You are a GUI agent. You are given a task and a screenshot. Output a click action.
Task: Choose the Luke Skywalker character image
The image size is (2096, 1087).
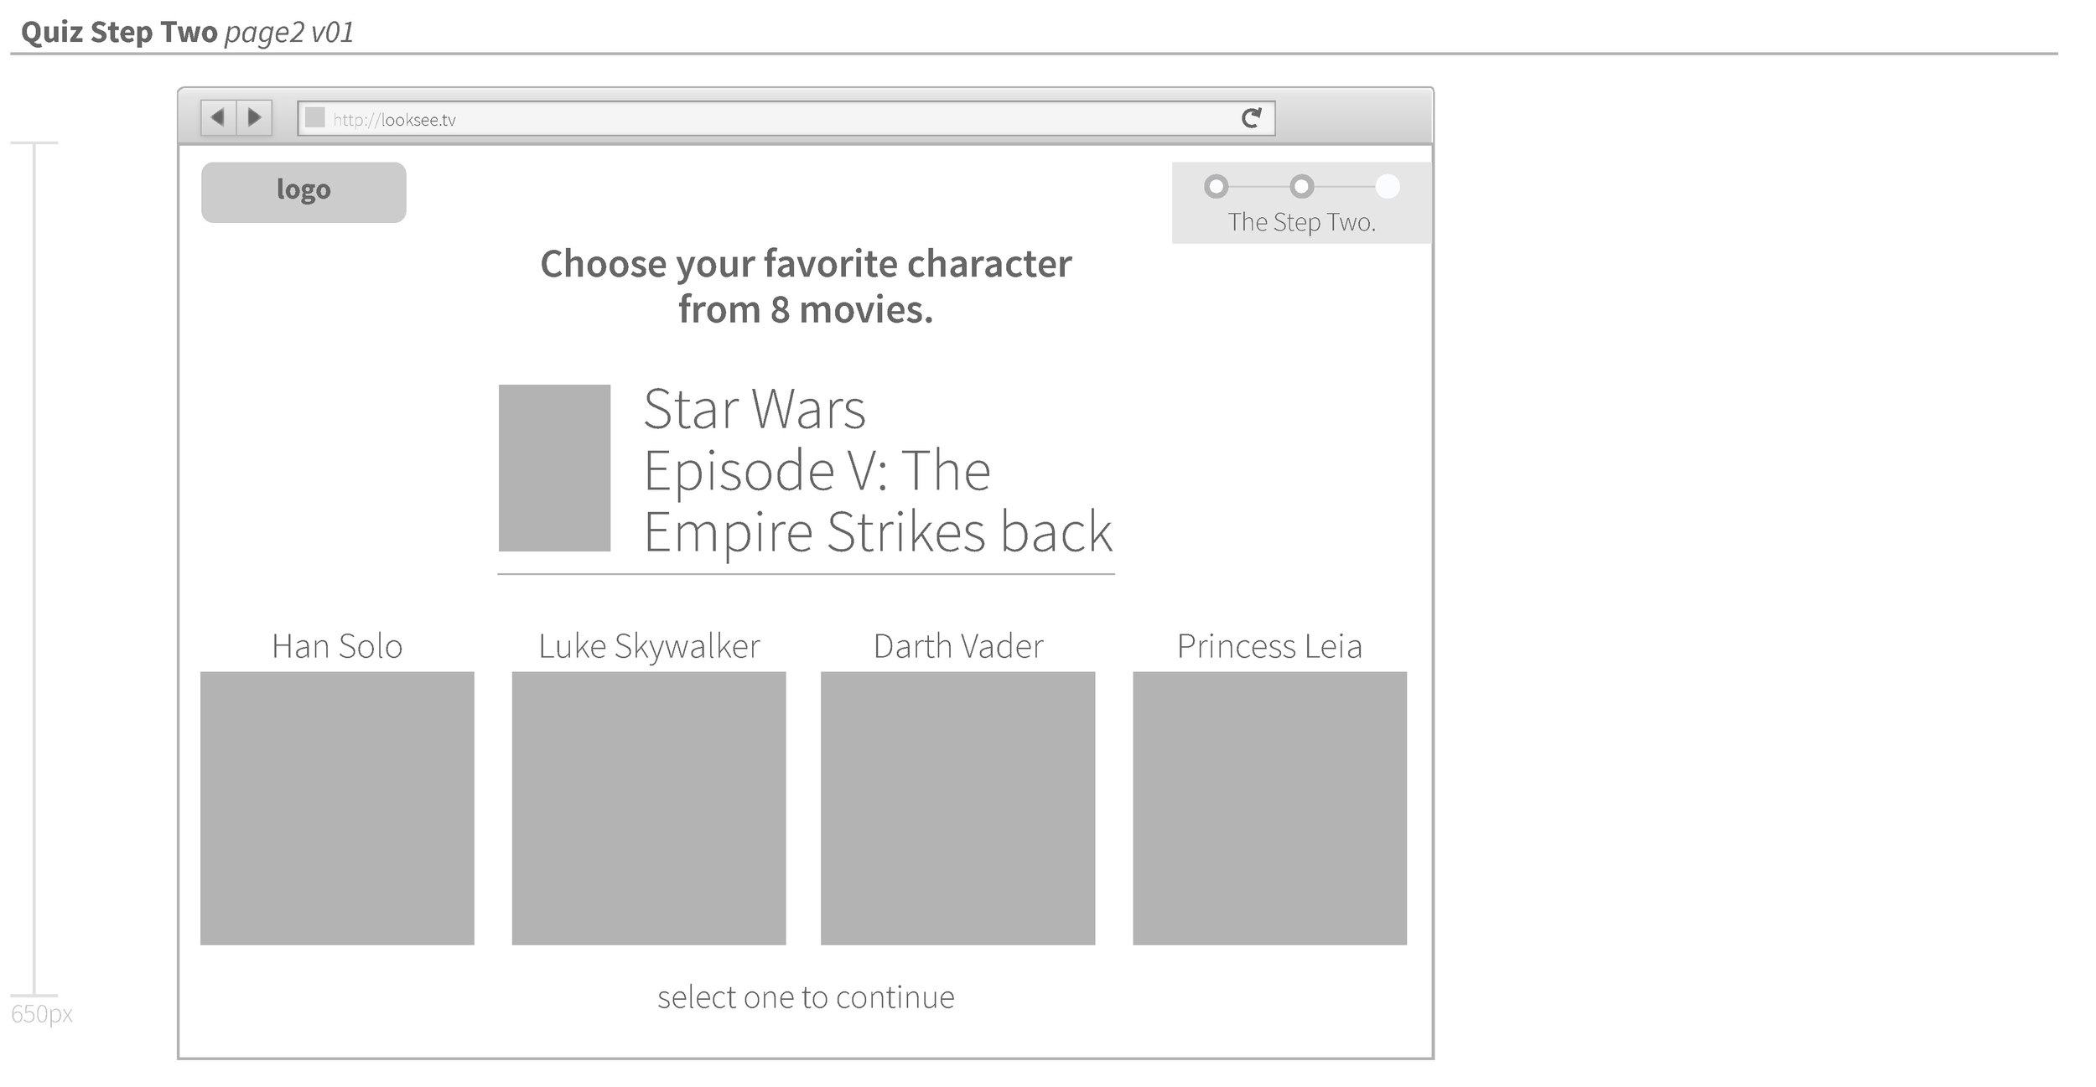pyautogui.click(x=649, y=808)
